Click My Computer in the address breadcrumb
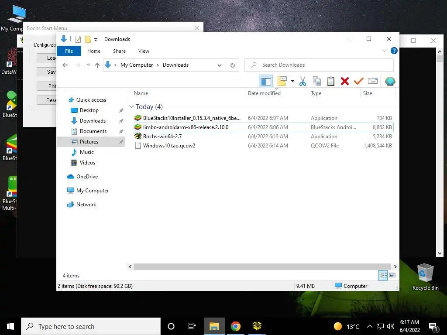This screenshot has width=447, height=335. coord(137,65)
